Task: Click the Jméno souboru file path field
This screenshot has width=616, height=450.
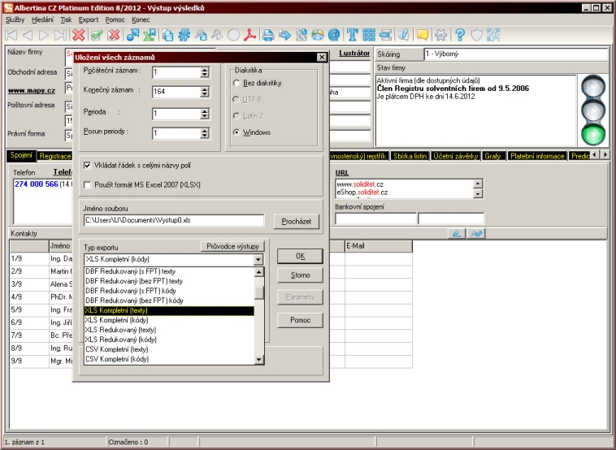Action: pos(174,220)
